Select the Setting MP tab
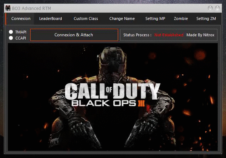Viewport: 226px width, 158px height. point(155,19)
